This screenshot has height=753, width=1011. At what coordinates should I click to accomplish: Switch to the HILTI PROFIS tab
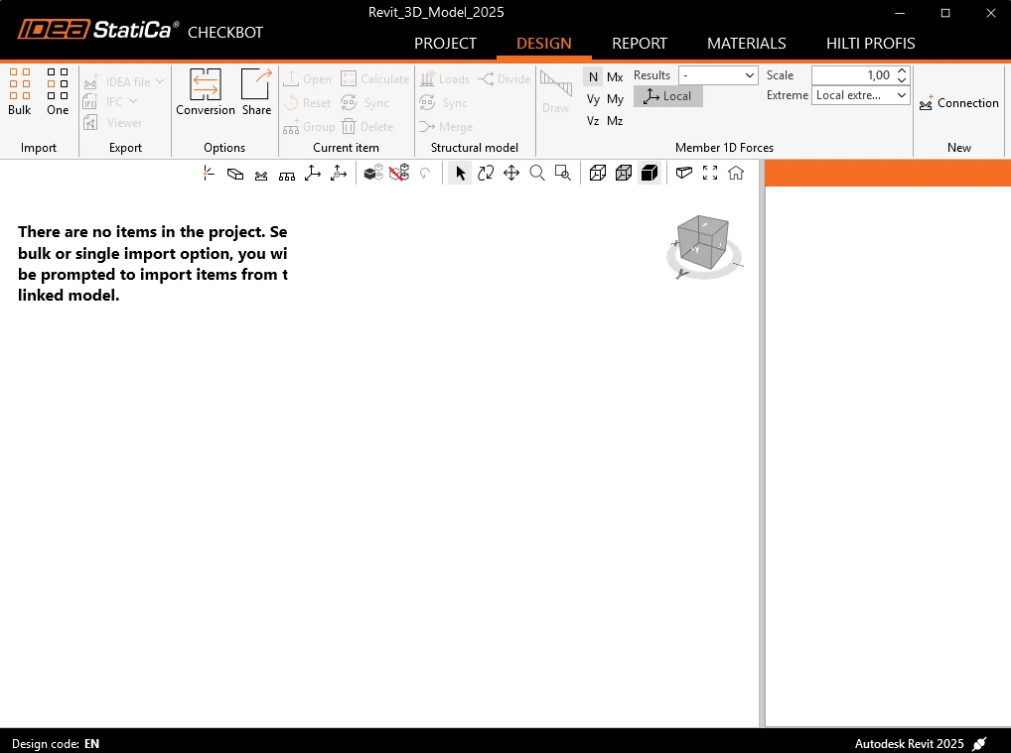[870, 44]
